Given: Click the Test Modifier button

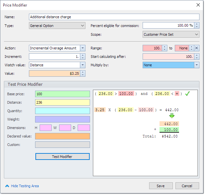Looking at the screenshot, I should 62,157.
